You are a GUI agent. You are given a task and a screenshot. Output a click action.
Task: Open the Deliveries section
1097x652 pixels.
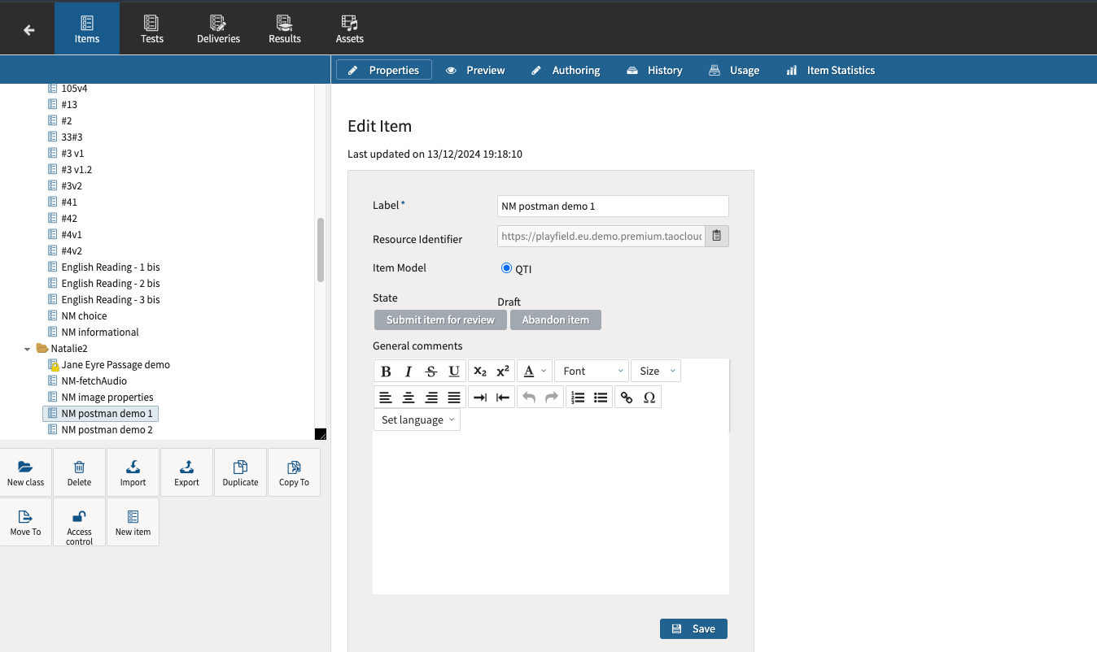[218, 28]
